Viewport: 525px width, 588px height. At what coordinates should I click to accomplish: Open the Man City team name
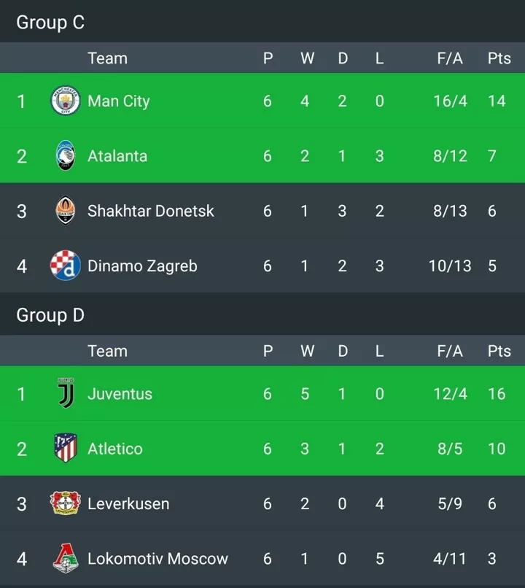coord(119,101)
